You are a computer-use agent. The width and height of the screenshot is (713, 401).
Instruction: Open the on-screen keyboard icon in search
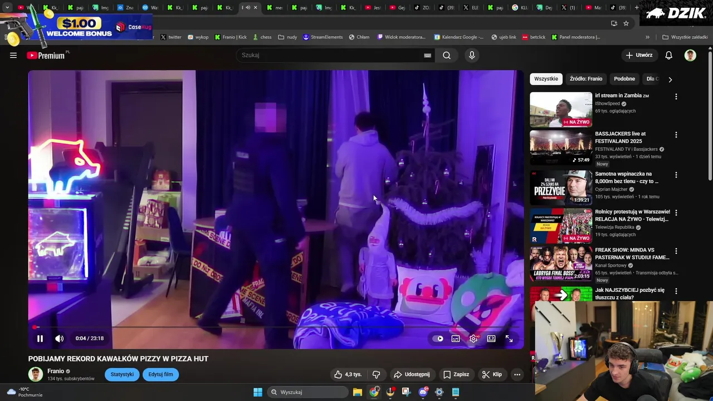[427, 55]
